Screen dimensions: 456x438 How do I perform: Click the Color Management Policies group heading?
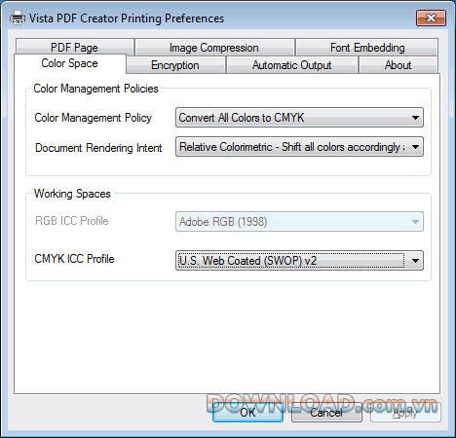pyautogui.click(x=95, y=89)
